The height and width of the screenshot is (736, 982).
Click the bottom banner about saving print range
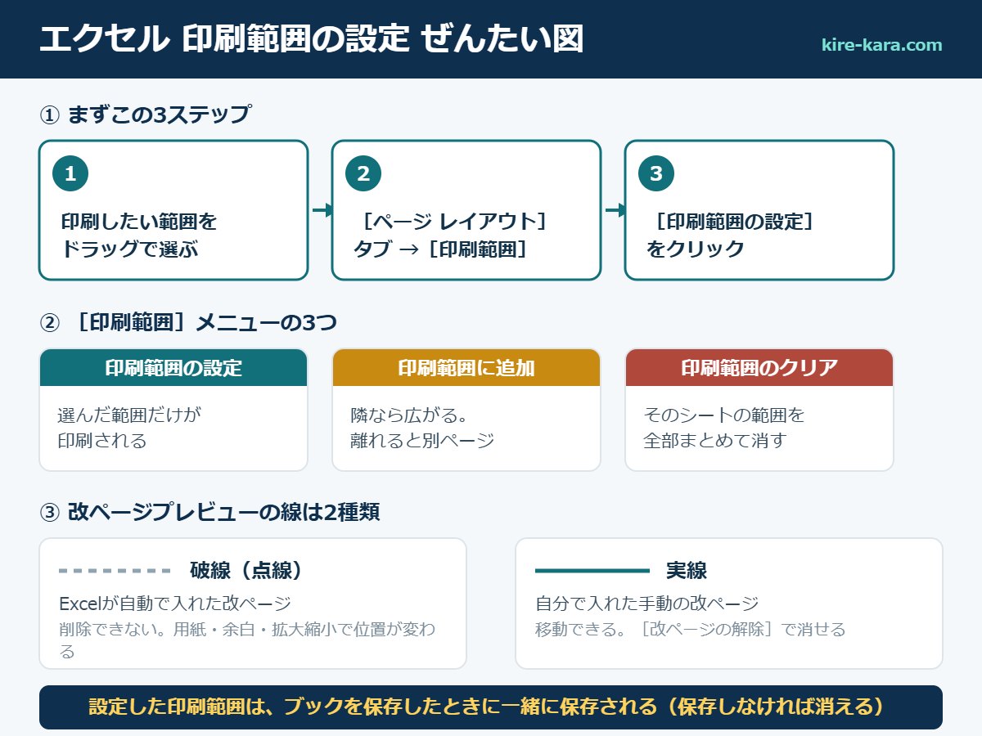click(x=491, y=707)
